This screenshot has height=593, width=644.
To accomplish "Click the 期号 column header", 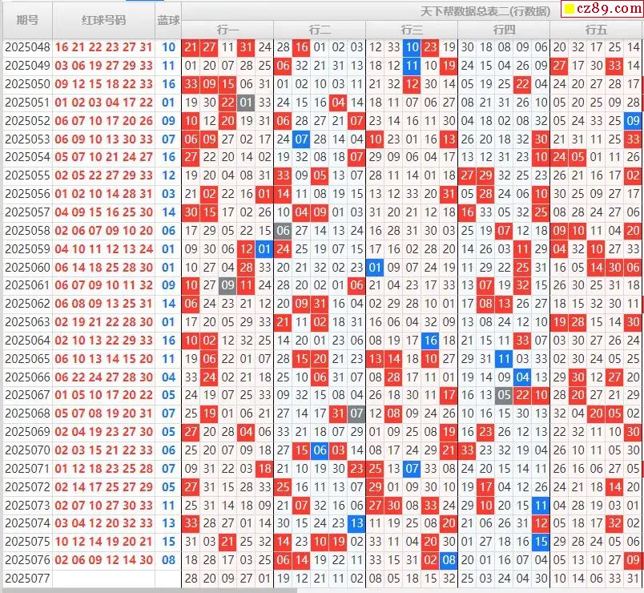I will (27, 20).
